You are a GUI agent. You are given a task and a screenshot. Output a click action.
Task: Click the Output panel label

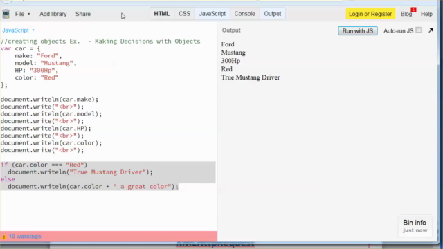(x=231, y=30)
